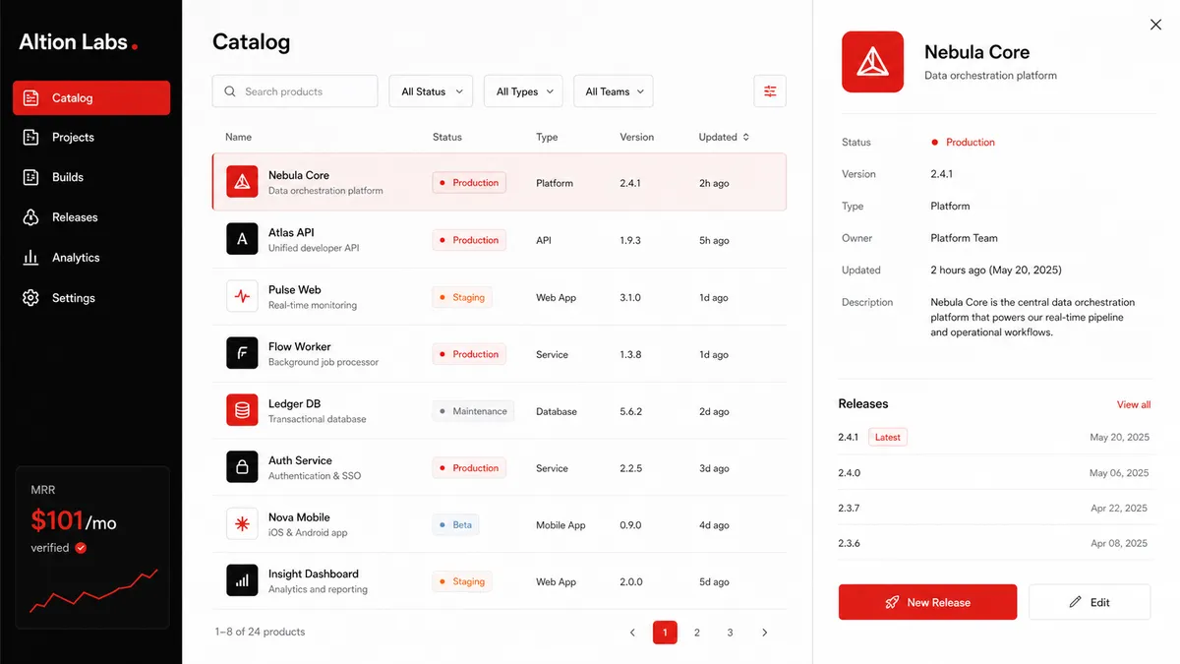The width and height of the screenshot is (1180, 664).
Task: Select release 2.4.0 row
Action: (x=994, y=473)
